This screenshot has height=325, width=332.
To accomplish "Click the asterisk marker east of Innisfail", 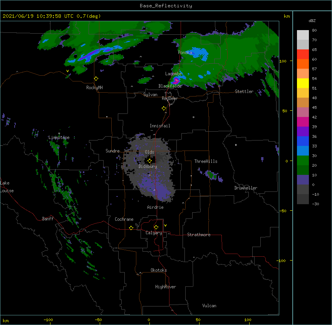I will [193, 117].
